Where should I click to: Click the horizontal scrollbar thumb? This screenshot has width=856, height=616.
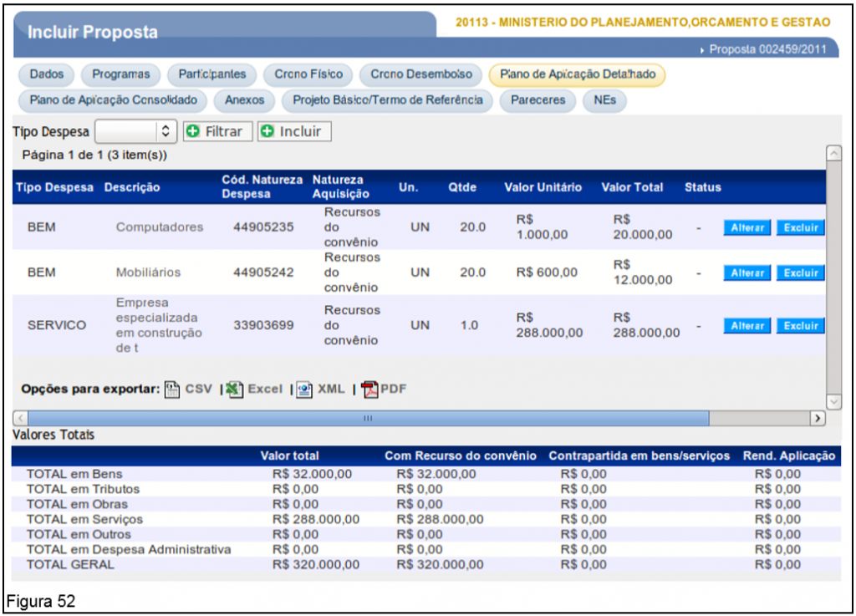click(368, 417)
